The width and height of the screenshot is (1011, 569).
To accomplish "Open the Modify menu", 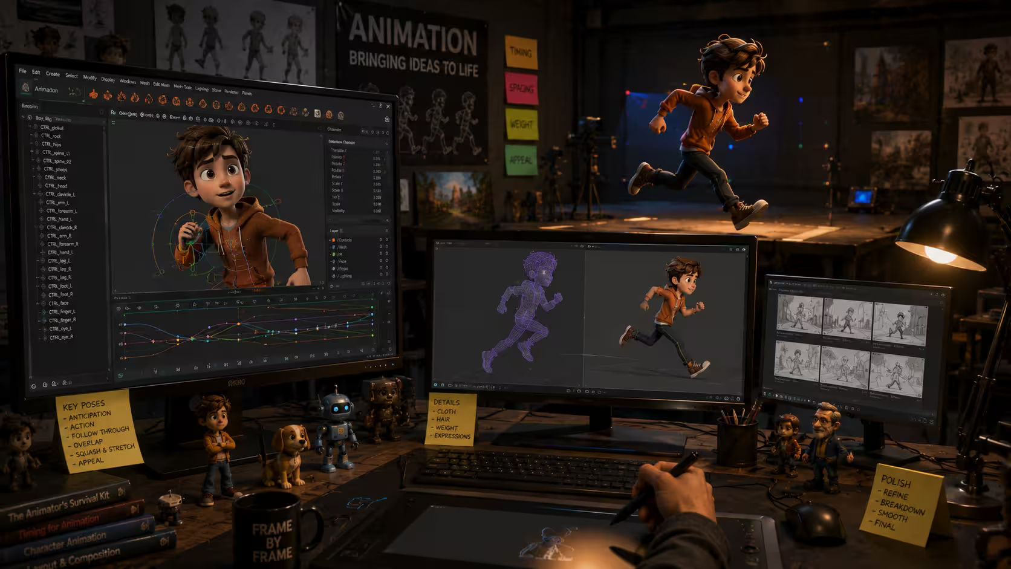I will click(x=89, y=77).
